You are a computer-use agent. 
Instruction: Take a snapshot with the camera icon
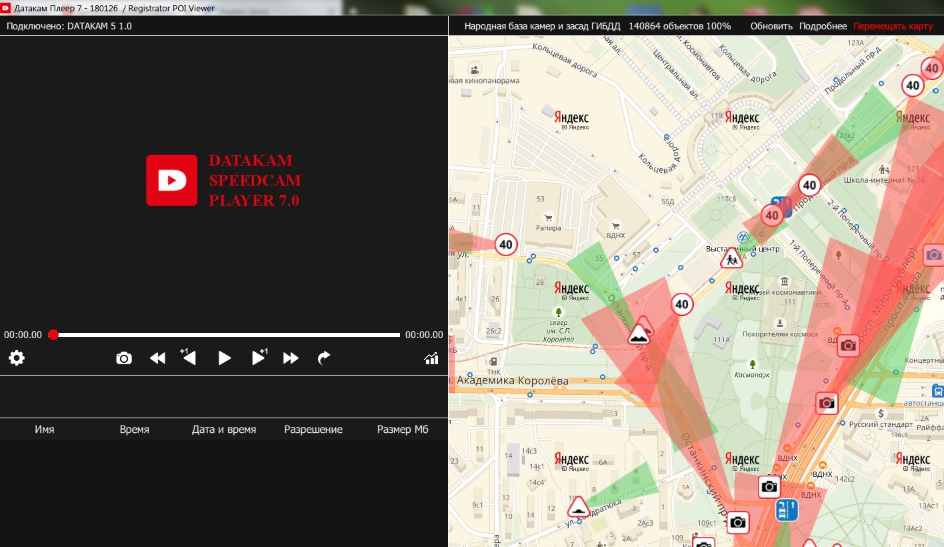click(x=124, y=358)
